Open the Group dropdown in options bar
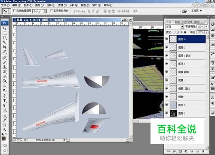The image size is (215, 155). (40, 11)
